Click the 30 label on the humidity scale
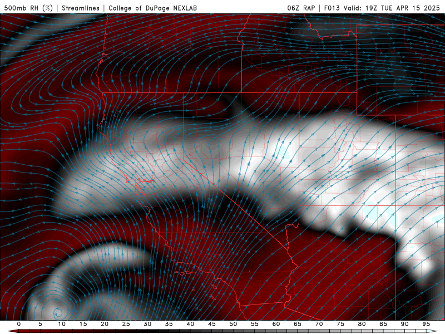 coord(147,324)
